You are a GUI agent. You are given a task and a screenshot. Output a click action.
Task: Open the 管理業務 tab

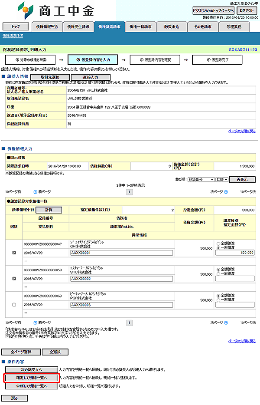pos(234,27)
